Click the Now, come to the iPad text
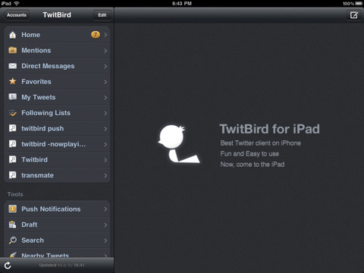This screenshot has width=364, height=273. coord(253,165)
